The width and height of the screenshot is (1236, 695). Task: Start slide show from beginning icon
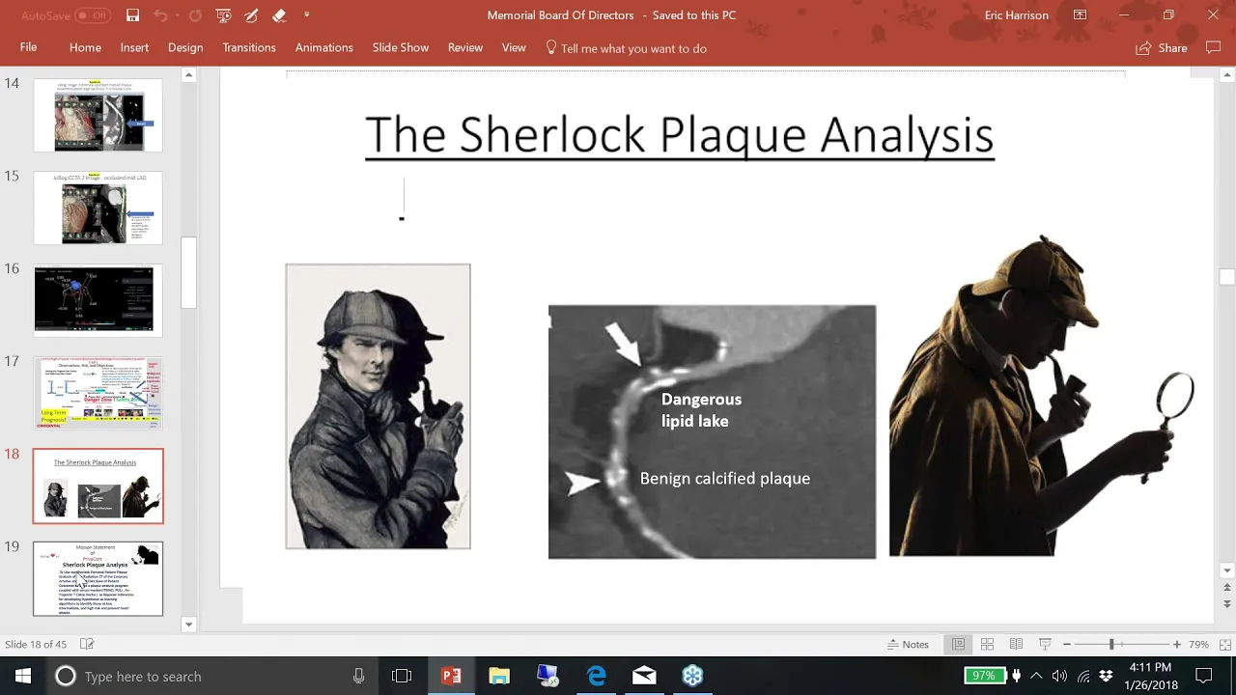224,15
